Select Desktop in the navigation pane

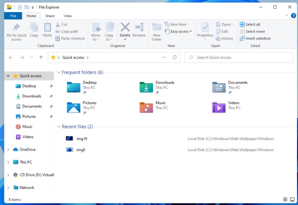29,86
